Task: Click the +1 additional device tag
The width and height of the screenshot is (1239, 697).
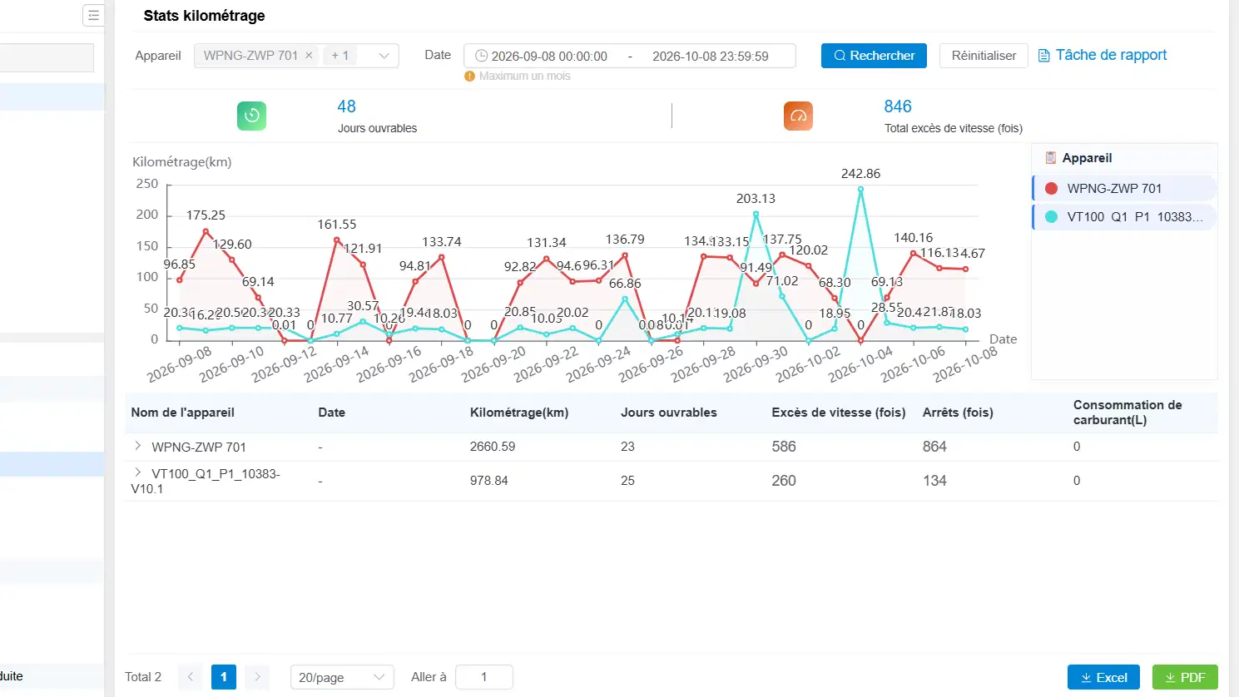Action: click(x=339, y=56)
